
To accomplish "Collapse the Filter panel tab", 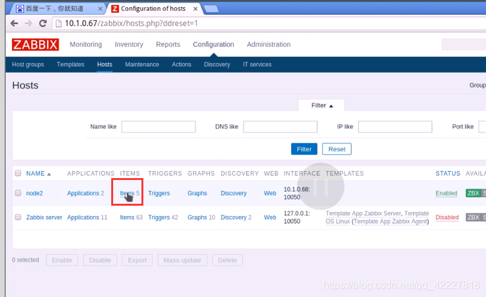I will click(x=321, y=105).
